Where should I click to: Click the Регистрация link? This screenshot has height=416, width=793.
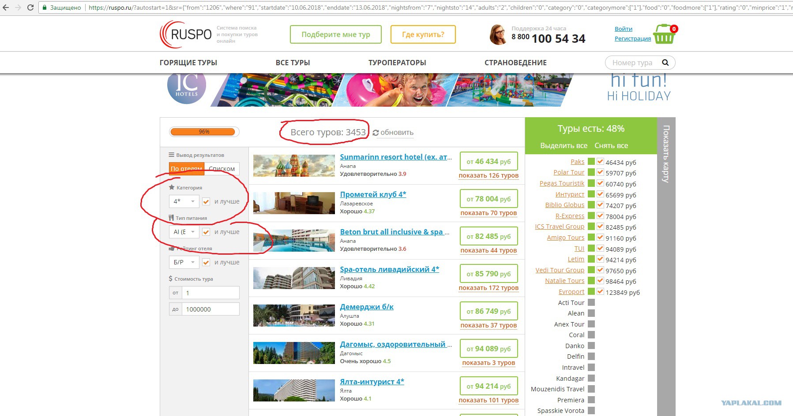point(633,38)
